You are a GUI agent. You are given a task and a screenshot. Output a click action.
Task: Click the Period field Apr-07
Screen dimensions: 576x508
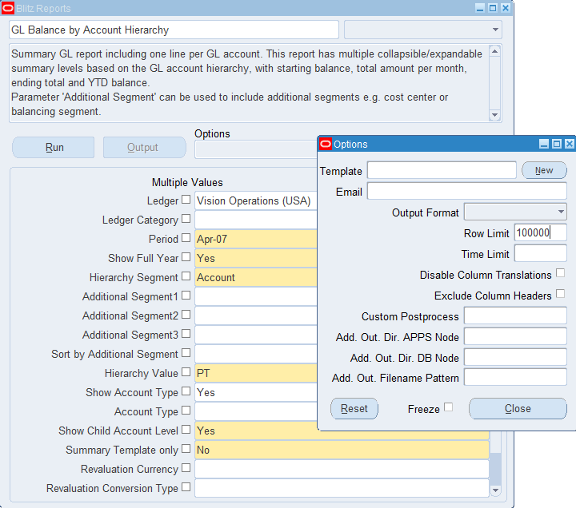pyautogui.click(x=256, y=239)
